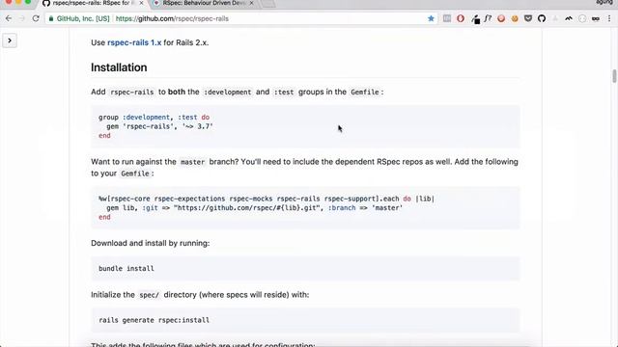Click the 'rails generate rspec:install' code
This screenshot has width=618, height=347.
coord(154,320)
